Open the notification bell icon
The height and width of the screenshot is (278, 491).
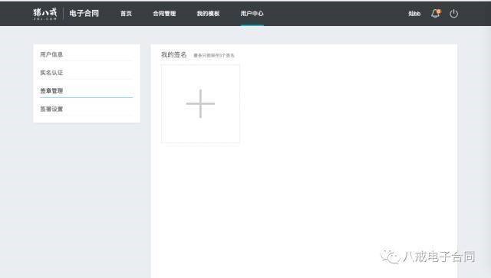click(436, 14)
